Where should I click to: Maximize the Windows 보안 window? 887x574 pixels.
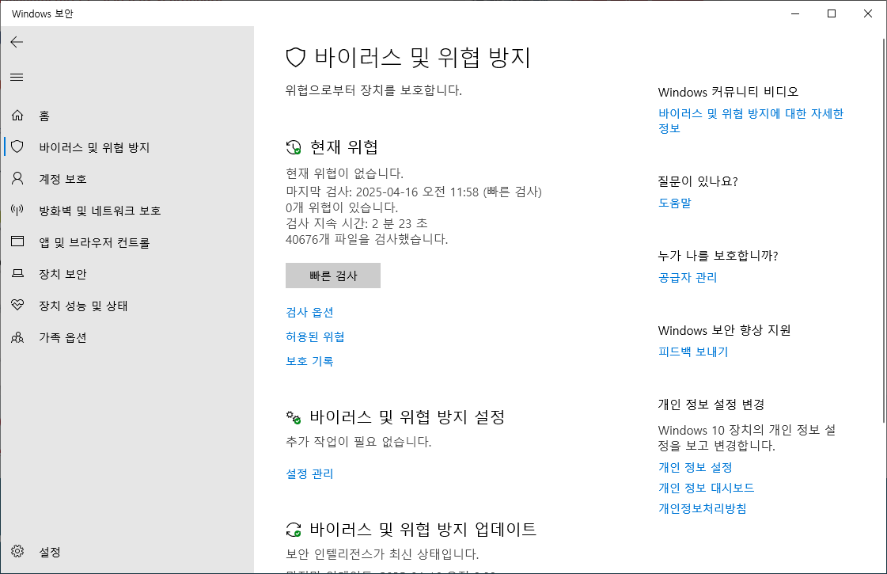tap(832, 13)
